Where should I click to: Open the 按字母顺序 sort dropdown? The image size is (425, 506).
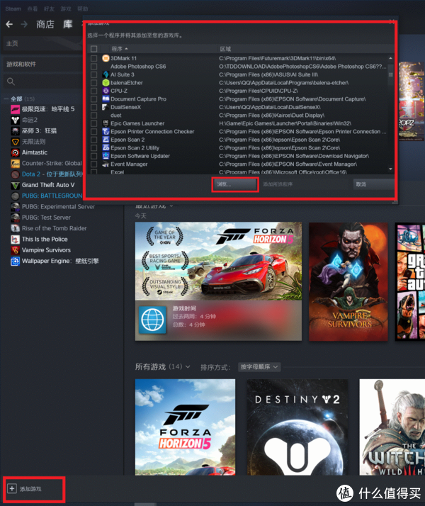click(x=259, y=367)
